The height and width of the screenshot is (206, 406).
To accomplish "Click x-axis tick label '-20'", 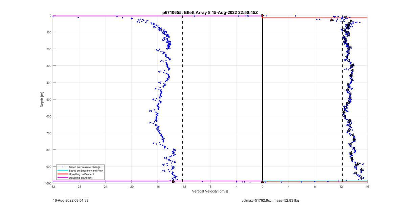I will click(131, 186).
